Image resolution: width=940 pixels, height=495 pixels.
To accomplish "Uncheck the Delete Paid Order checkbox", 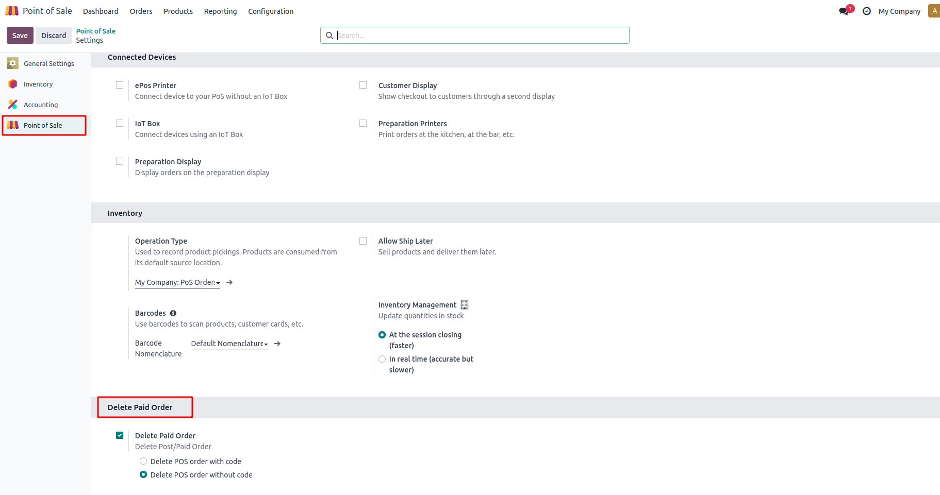I will point(120,435).
